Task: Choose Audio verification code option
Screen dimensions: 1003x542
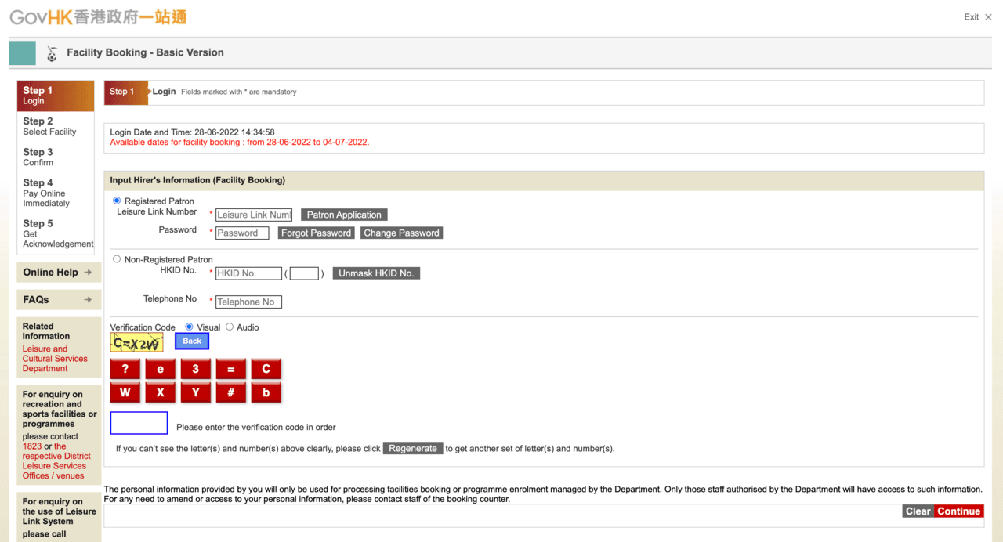Action: 230,327
